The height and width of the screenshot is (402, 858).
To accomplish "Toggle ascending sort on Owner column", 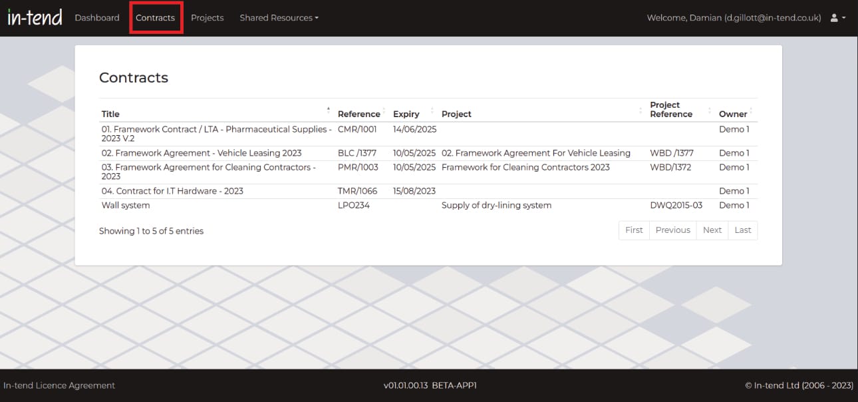I will click(752, 110).
